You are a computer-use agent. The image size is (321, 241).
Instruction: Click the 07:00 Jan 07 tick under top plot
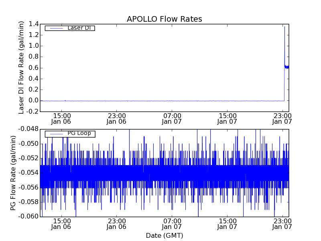[x=172, y=118]
